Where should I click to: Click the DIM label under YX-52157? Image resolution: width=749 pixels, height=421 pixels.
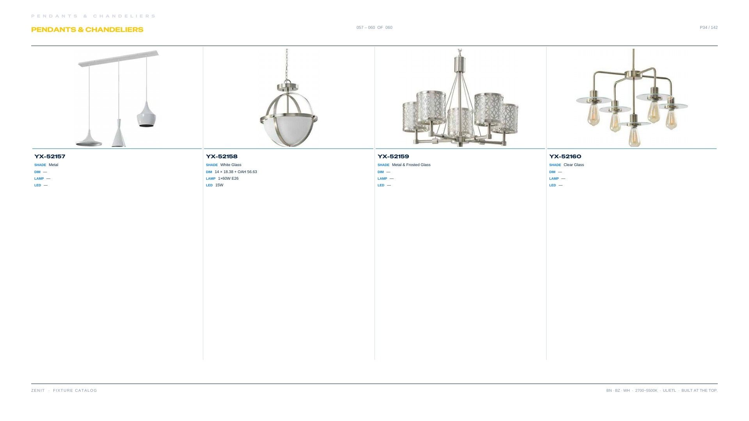(x=37, y=172)
